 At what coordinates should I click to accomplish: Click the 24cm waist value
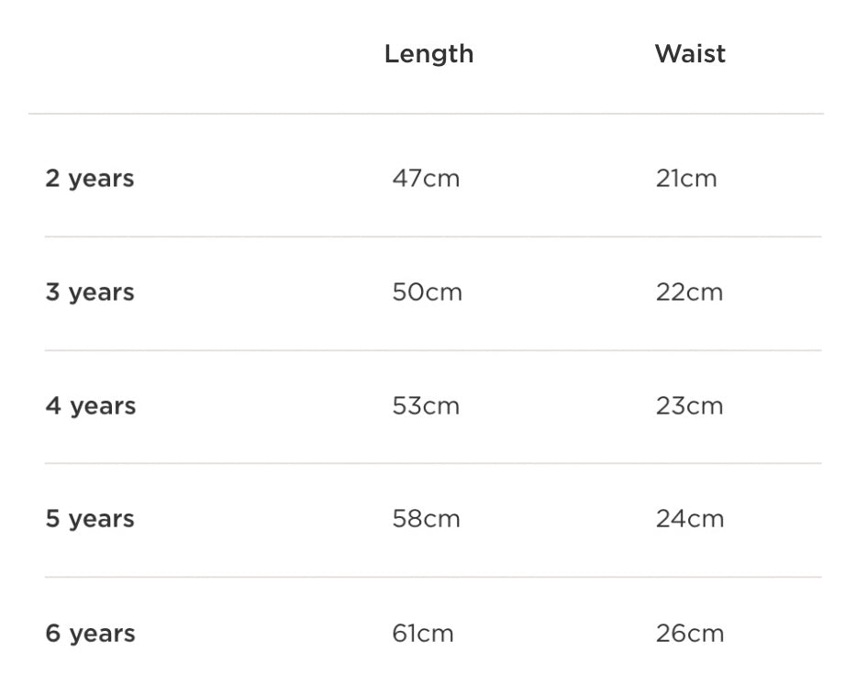pos(690,519)
